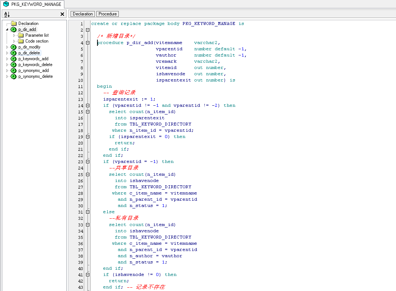Image resolution: width=396 pixels, height=291 pixels.
Task: Click the PKG_KEYWORD_MANAGE package cube icon
Action: click(x=6, y=4)
